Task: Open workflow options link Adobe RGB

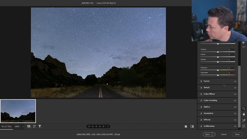Action: click(x=98, y=134)
